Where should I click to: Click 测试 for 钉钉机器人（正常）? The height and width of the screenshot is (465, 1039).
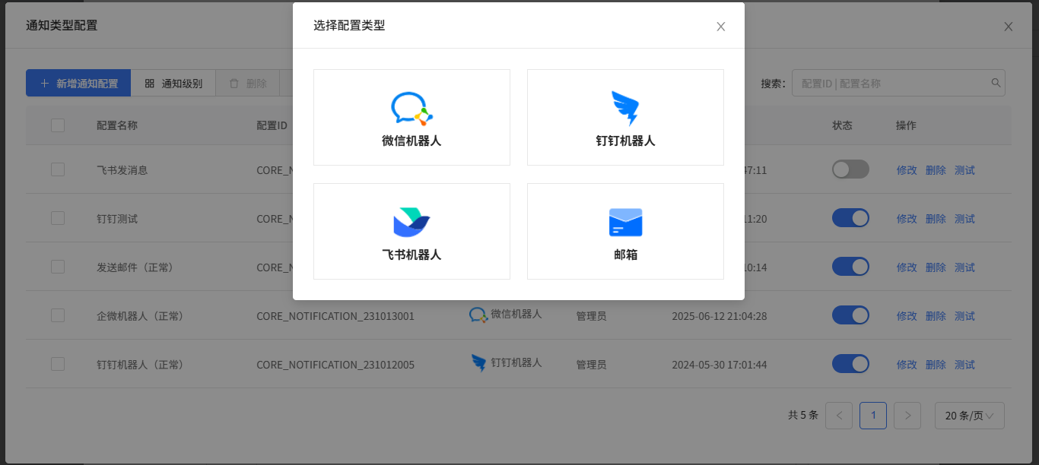point(964,365)
